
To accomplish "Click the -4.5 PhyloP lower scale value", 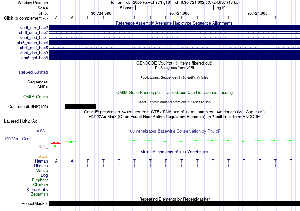I will (x=41, y=147).
